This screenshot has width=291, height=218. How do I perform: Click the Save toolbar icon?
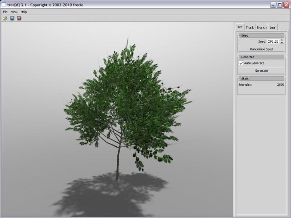coord(12,19)
